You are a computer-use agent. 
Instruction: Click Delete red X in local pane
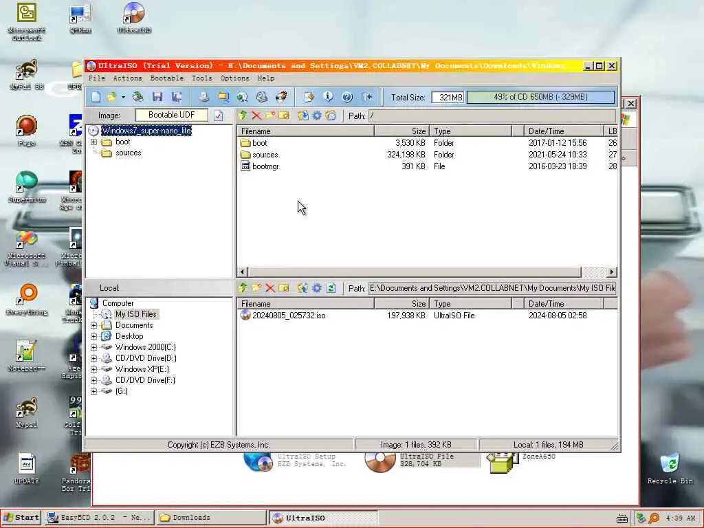269,288
